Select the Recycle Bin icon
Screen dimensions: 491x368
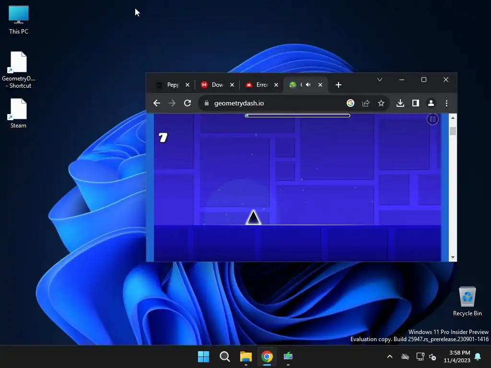[x=467, y=302]
